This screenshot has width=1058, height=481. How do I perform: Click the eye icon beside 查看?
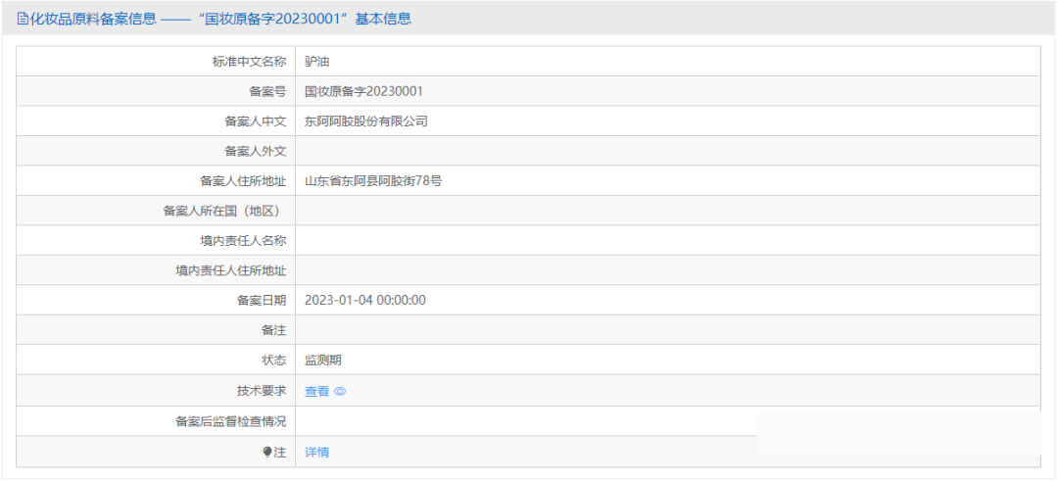340,392
